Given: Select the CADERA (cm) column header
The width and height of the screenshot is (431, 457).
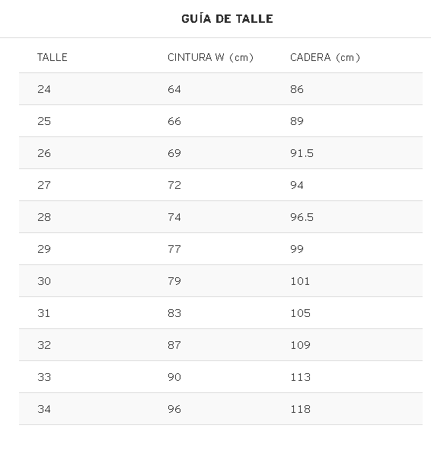Looking at the screenshot, I should pos(325,57).
